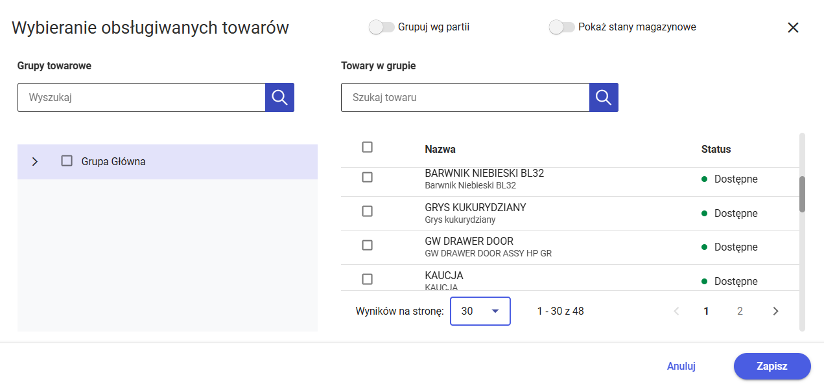Tick checkbox for BARWNIK NIEBIESKI BL32

367,177
